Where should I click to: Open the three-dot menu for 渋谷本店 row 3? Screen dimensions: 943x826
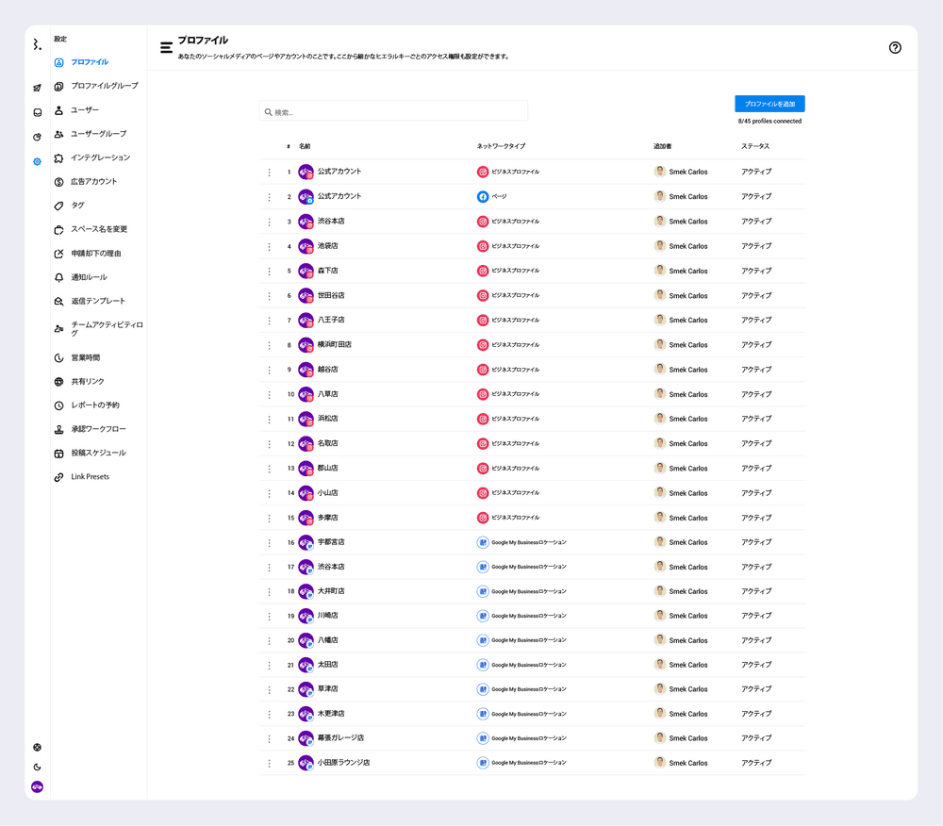270,222
